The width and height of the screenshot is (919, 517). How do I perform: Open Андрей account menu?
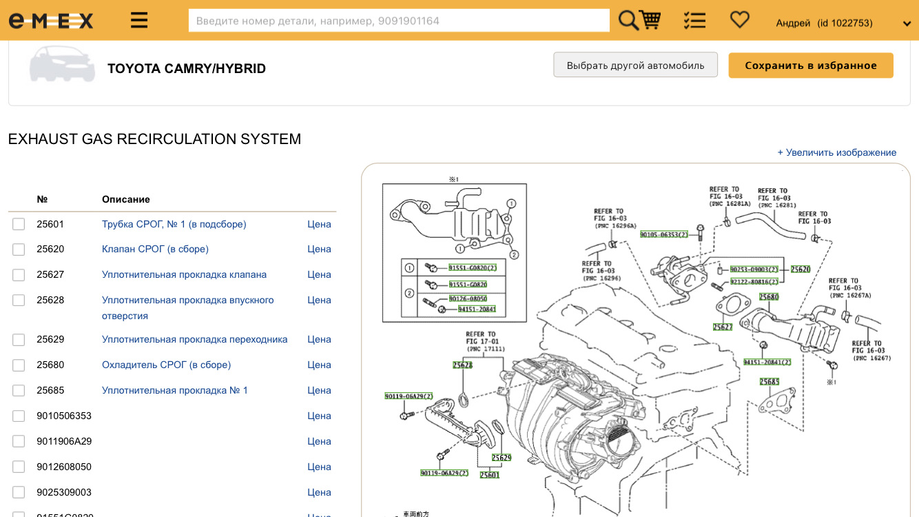824,23
